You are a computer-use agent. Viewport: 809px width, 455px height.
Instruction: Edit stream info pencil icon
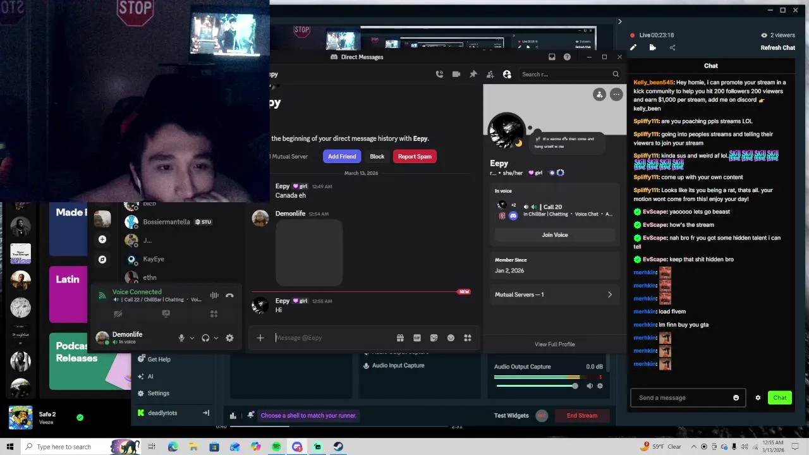[633, 47]
